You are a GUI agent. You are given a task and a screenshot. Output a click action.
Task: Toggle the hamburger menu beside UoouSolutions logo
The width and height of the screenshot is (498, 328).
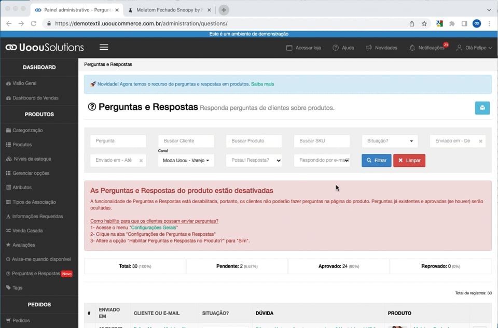pyautogui.click(x=104, y=47)
